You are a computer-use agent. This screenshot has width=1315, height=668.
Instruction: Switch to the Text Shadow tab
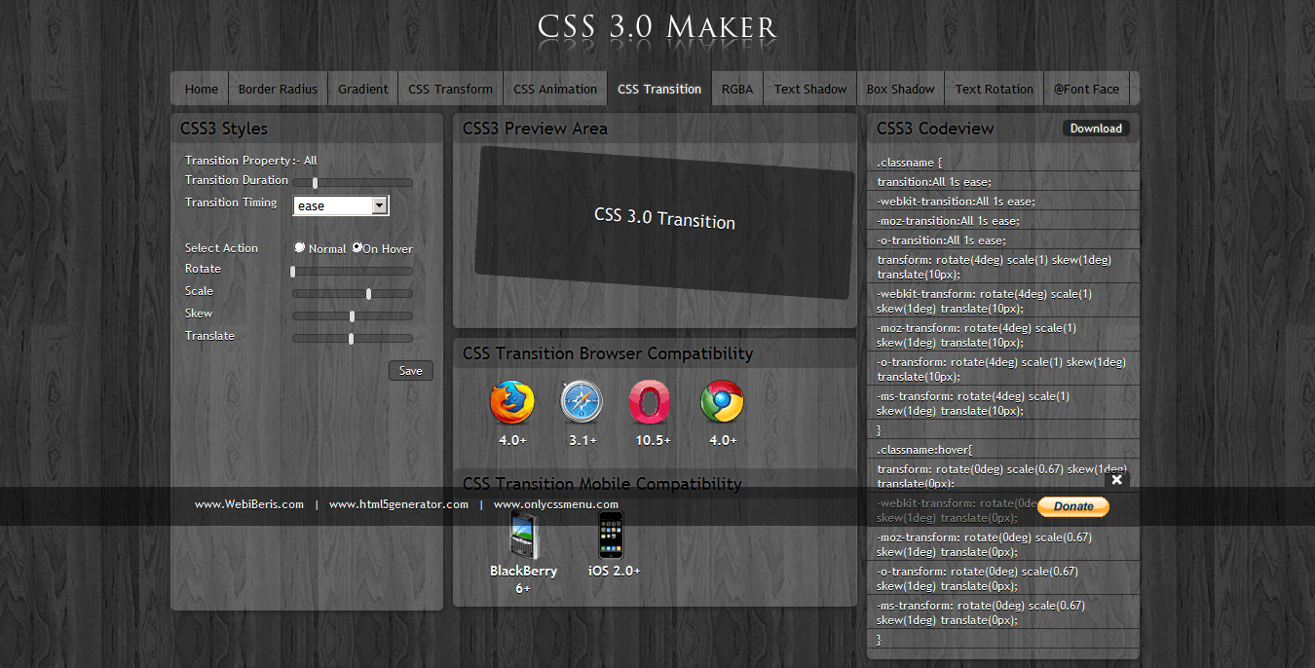pos(810,89)
